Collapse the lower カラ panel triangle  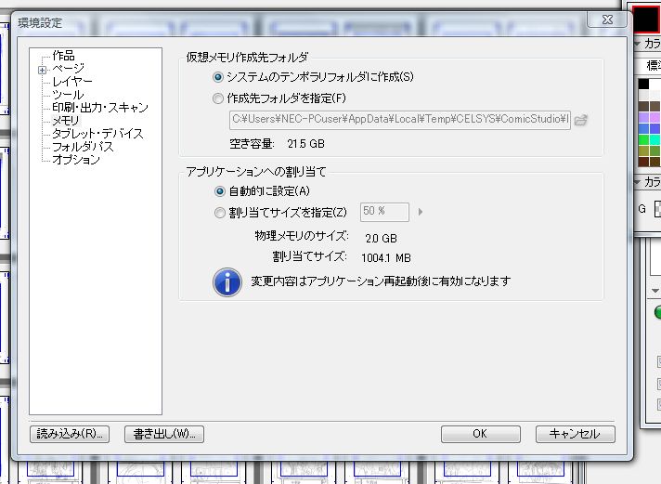pos(638,182)
